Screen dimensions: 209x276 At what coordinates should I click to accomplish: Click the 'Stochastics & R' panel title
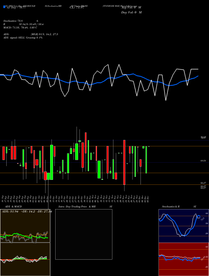[171, 207]
